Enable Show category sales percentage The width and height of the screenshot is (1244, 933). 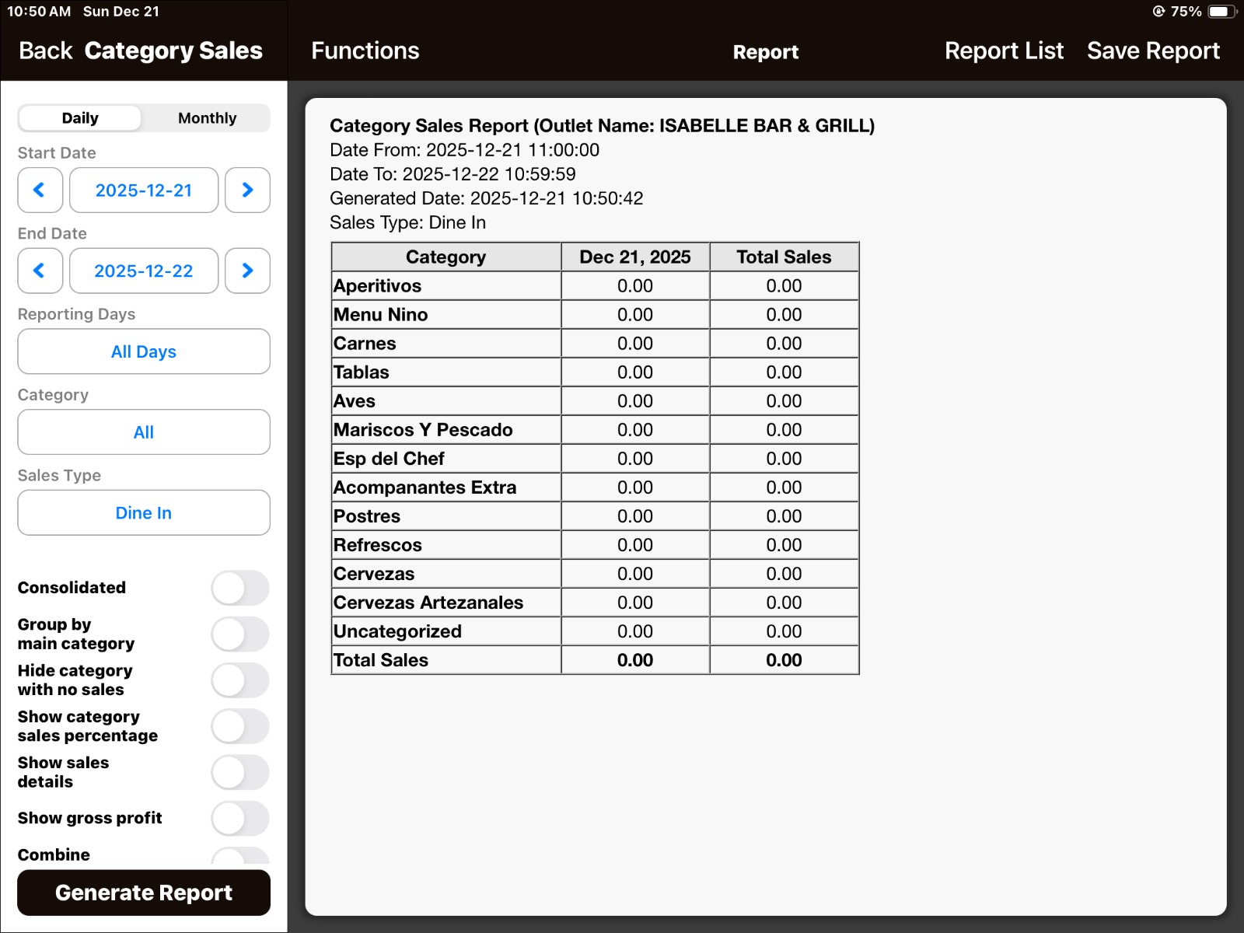(x=240, y=726)
